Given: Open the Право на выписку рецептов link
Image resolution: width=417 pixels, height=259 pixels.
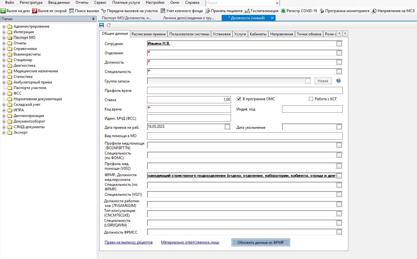Looking at the screenshot, I should point(128,242).
